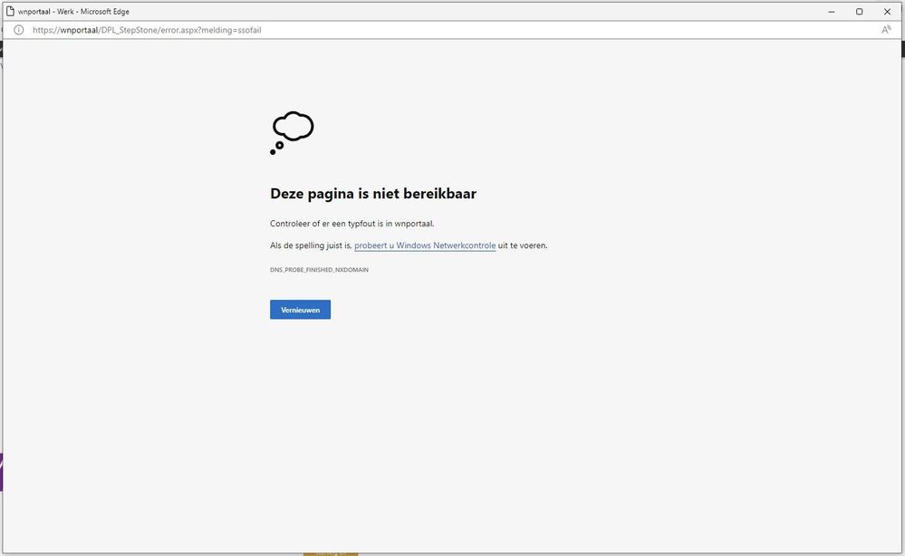Click the heading 'Deze pagina is niet bereikbaar'
The width and height of the screenshot is (905, 556).
[373, 193]
